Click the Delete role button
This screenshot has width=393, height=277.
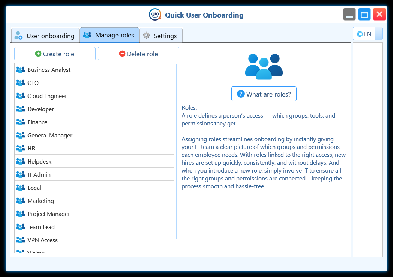(138, 54)
